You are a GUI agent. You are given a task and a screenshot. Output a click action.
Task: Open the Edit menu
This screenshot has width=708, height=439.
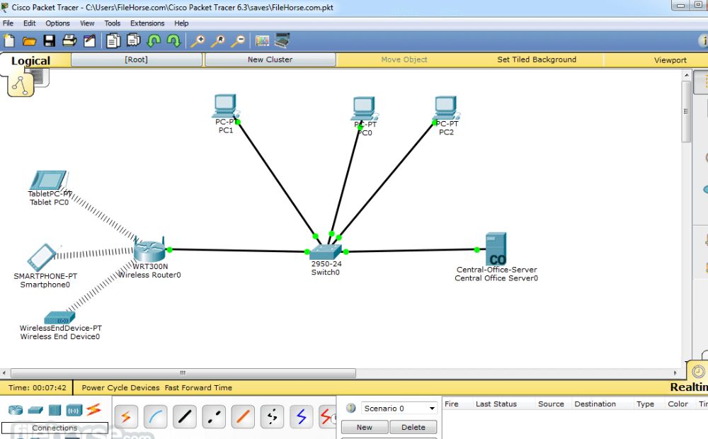tap(29, 23)
